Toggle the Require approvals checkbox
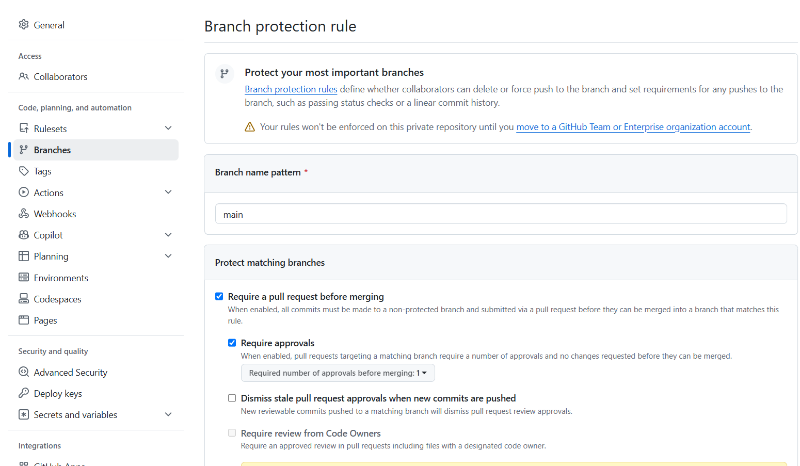Image resolution: width=800 pixels, height=466 pixels. tap(232, 343)
